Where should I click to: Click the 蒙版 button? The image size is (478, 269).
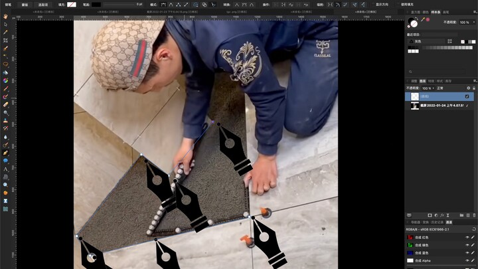click(x=25, y=4)
